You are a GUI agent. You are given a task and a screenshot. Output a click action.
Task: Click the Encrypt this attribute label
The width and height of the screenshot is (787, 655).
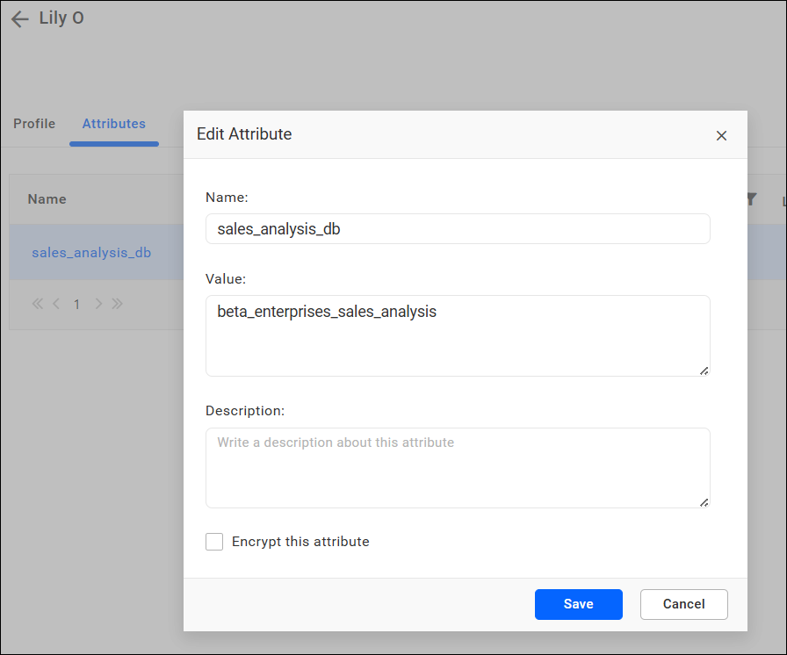tap(300, 542)
